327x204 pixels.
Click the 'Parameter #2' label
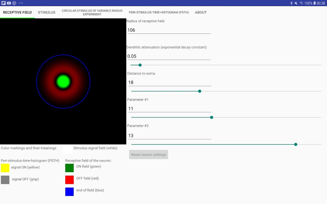[138, 126]
